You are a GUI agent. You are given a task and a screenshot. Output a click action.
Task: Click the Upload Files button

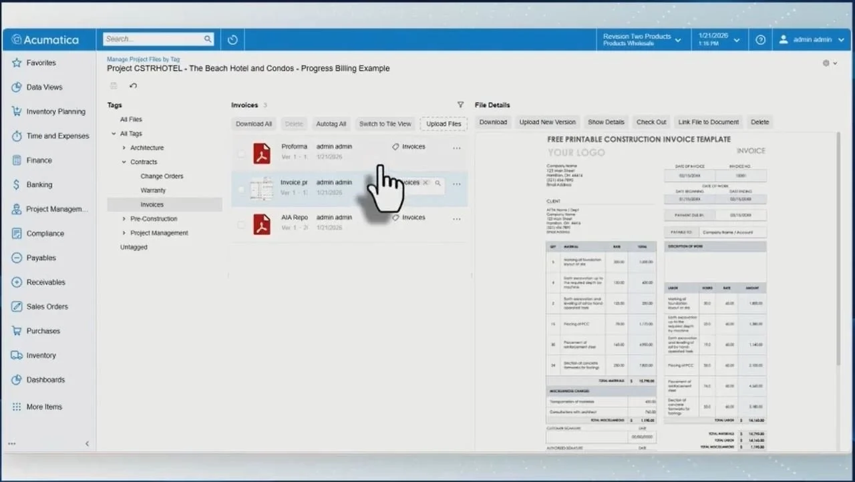[443, 124]
